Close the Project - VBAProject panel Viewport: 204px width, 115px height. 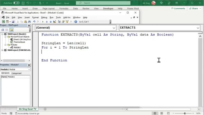pyautogui.click(x=29, y=26)
